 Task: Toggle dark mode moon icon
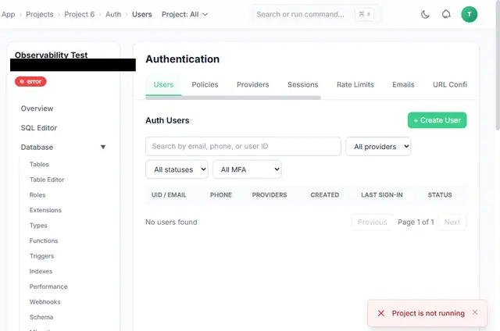tap(425, 14)
